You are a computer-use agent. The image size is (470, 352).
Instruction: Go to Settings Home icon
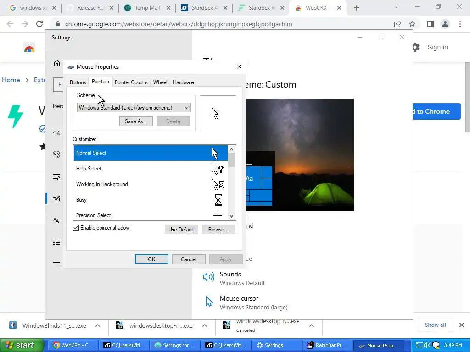[56, 63]
